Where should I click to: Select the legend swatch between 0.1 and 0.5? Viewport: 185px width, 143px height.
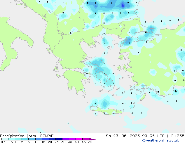click(5, 139)
